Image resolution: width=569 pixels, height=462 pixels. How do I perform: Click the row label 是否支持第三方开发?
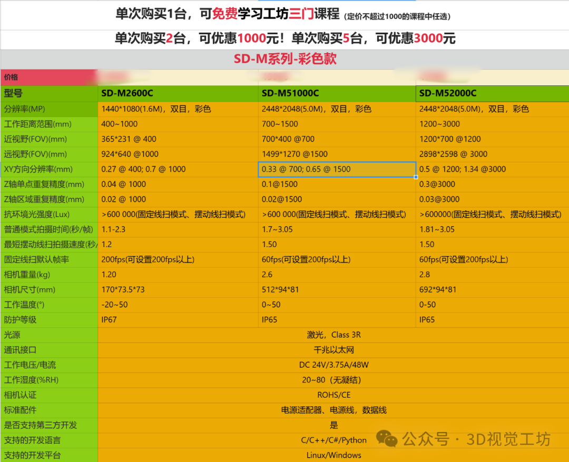[49, 425]
